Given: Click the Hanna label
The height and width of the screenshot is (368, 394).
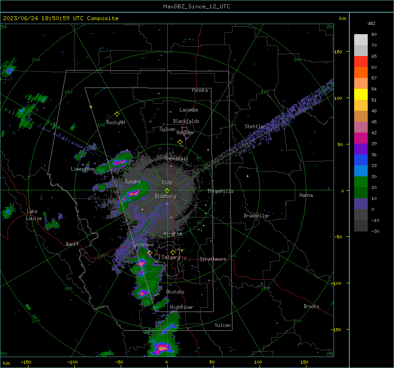Looking at the screenshot, I should tap(306, 195).
